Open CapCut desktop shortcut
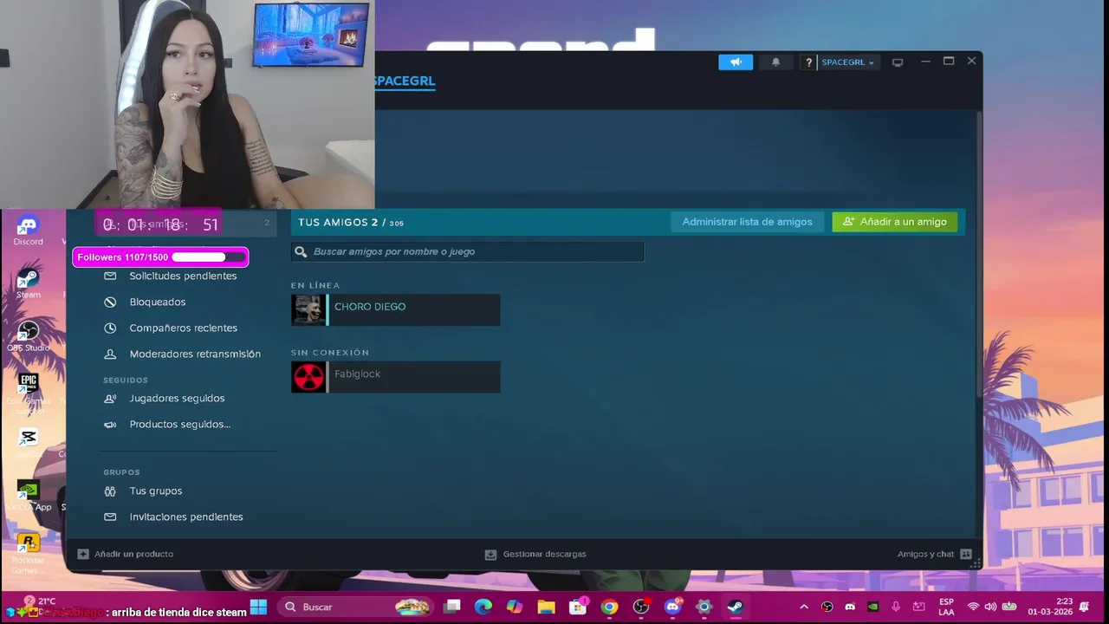Viewport: 1109px width, 624px height. pos(28,442)
